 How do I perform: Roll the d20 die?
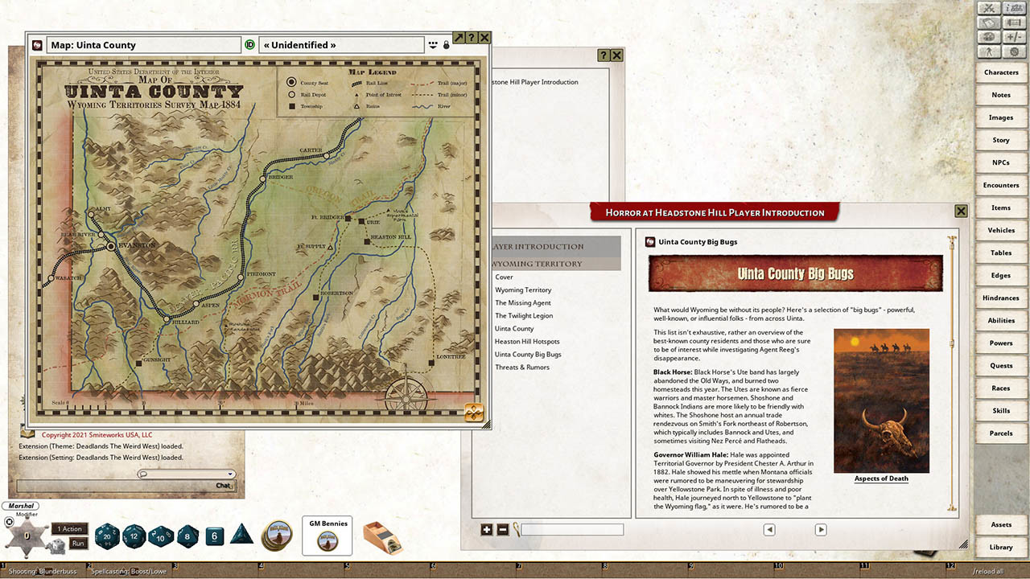(107, 535)
